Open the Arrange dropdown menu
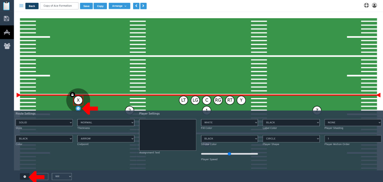The image size is (383, 182). [x=119, y=6]
